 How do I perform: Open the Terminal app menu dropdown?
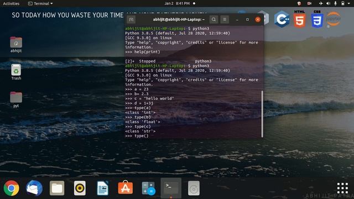(40, 3)
